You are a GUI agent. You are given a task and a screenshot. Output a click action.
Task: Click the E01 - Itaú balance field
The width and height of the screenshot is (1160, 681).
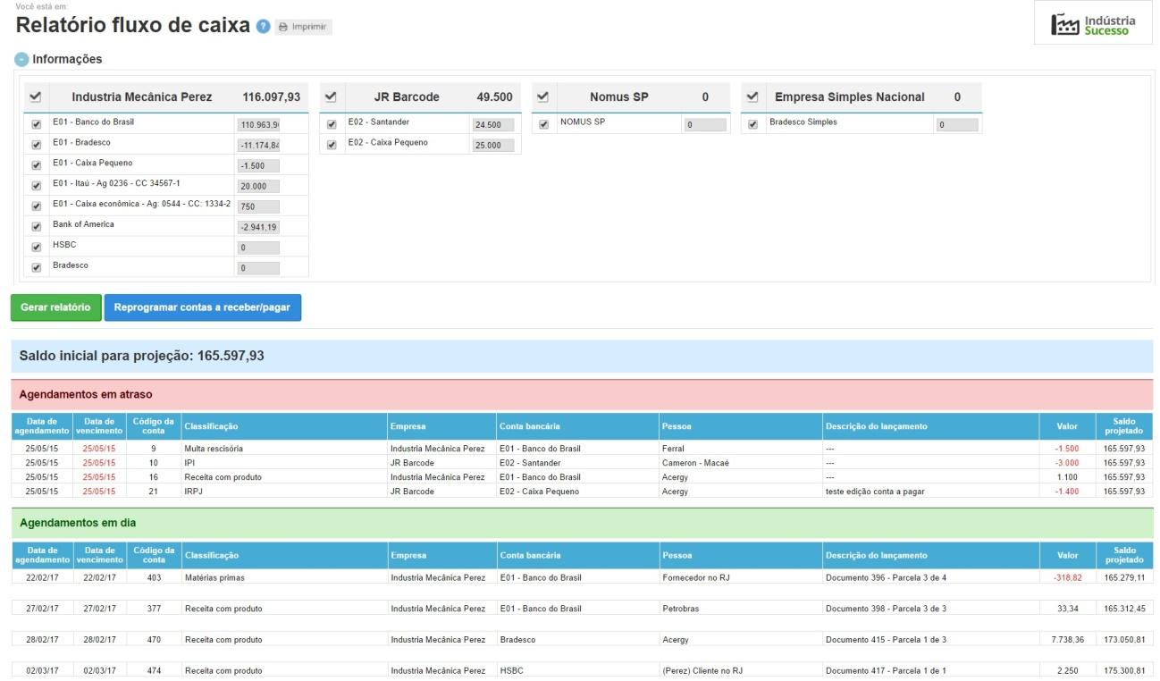pos(258,186)
